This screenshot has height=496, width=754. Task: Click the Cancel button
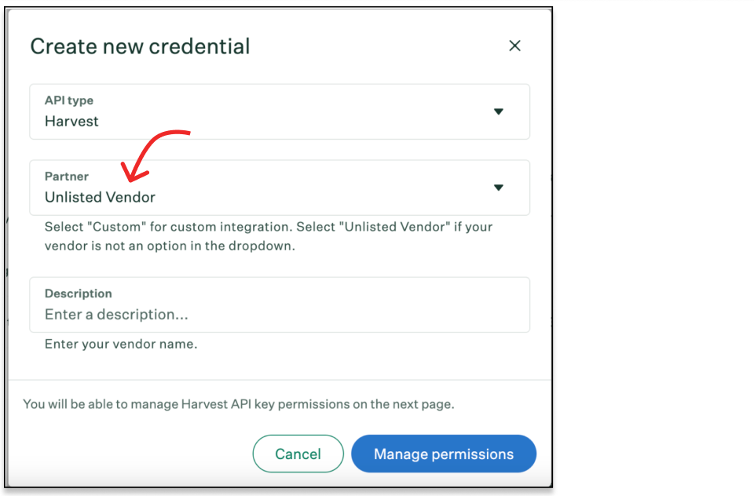(298, 454)
